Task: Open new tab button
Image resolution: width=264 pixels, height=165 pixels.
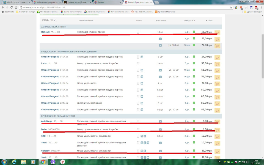Action: [157, 2]
